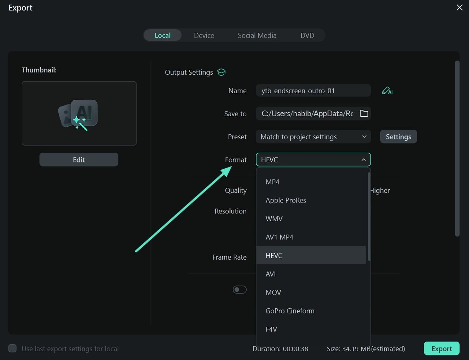Pick GoPro Cineform from the list

pos(290,311)
